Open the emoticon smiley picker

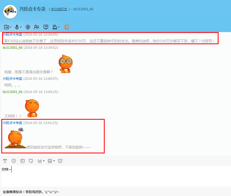(x=14, y=161)
